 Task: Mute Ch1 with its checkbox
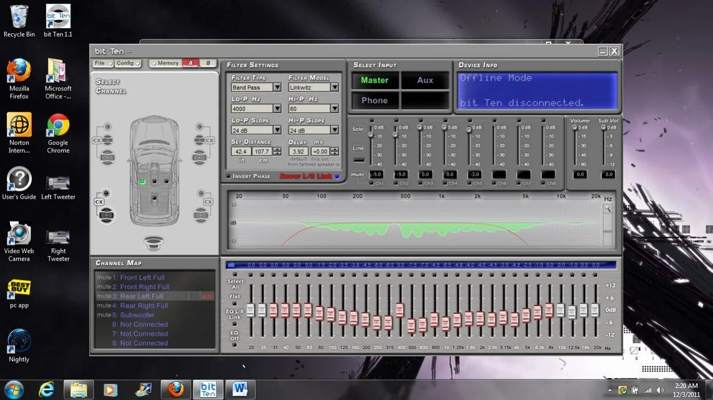(x=371, y=183)
